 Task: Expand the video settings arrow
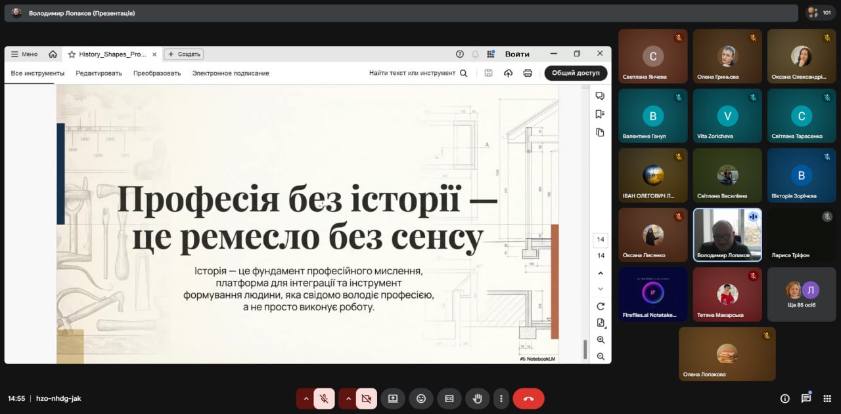coord(348,398)
